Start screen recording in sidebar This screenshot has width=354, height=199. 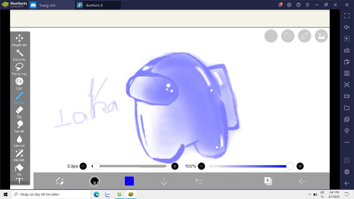tap(347, 96)
